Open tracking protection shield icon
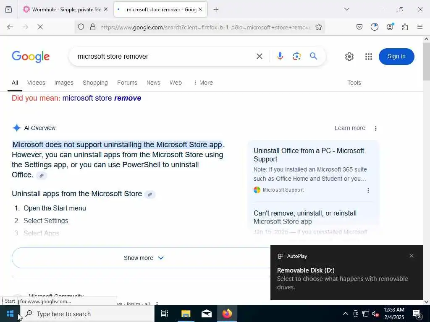The width and height of the screenshot is (430, 322). [81, 27]
